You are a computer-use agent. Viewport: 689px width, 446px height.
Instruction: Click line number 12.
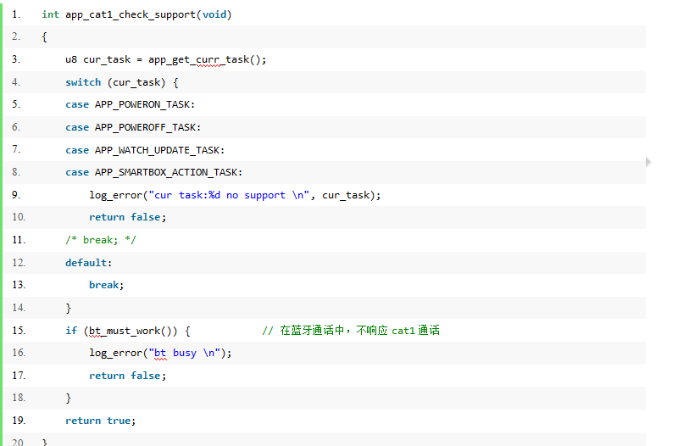pos(19,263)
